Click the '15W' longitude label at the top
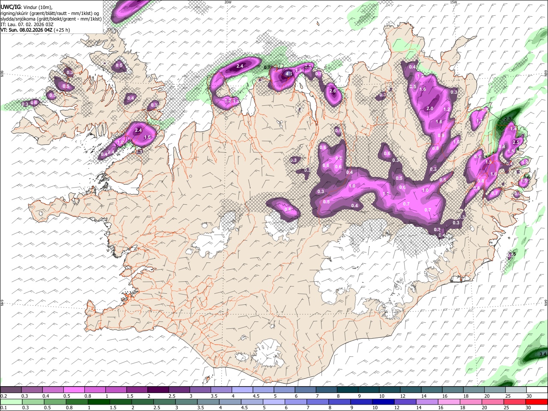Image resolution: width=548 pixels, height=411 pixels. [x=453, y=2]
